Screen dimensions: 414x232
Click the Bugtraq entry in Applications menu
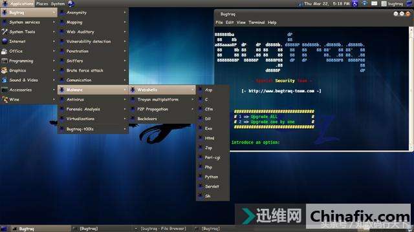coord(28,12)
